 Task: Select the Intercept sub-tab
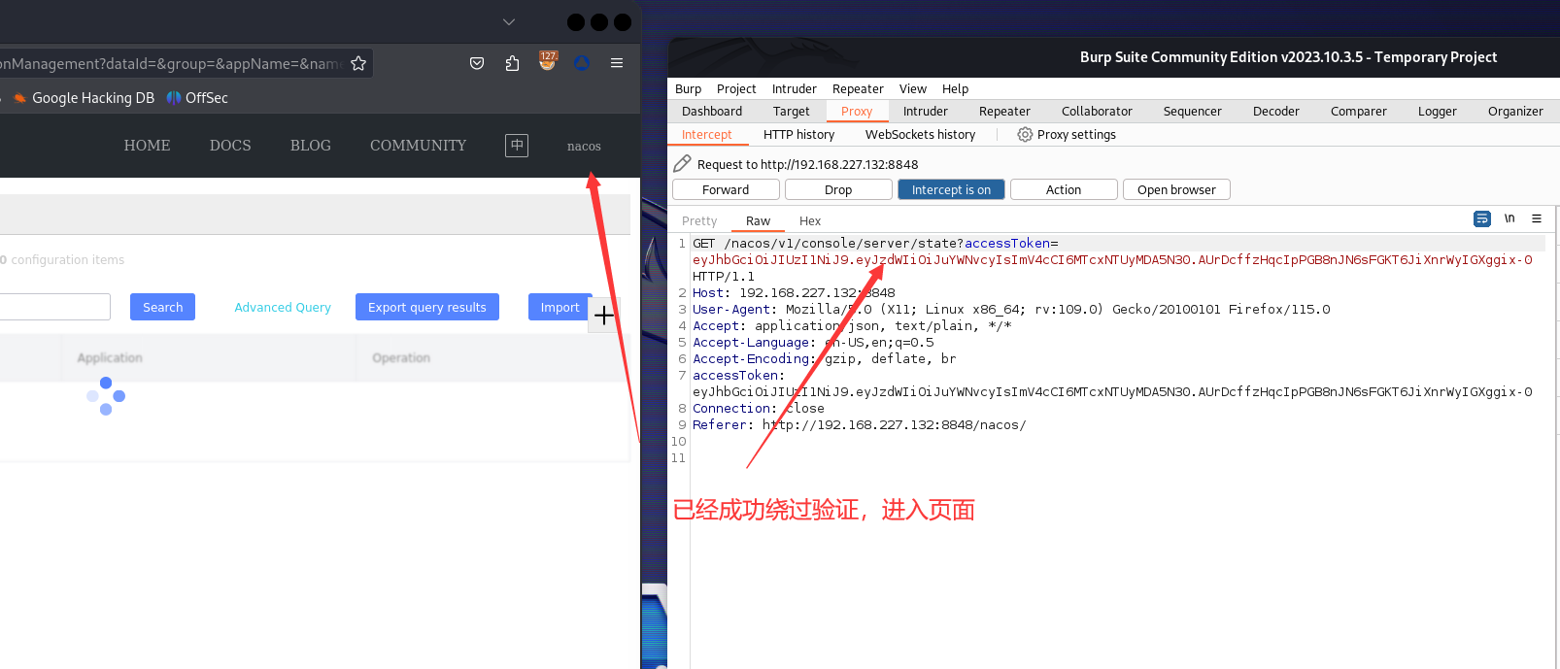(x=707, y=135)
